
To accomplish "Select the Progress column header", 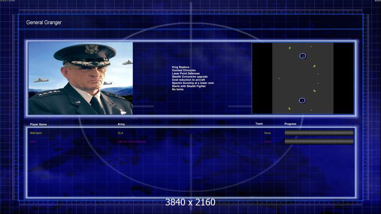I will pyautogui.click(x=290, y=124).
